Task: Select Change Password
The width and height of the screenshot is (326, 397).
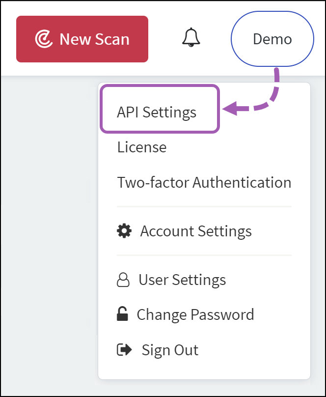Action: click(x=195, y=315)
